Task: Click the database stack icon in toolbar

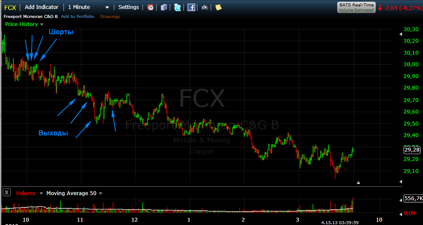Action: click(164, 7)
